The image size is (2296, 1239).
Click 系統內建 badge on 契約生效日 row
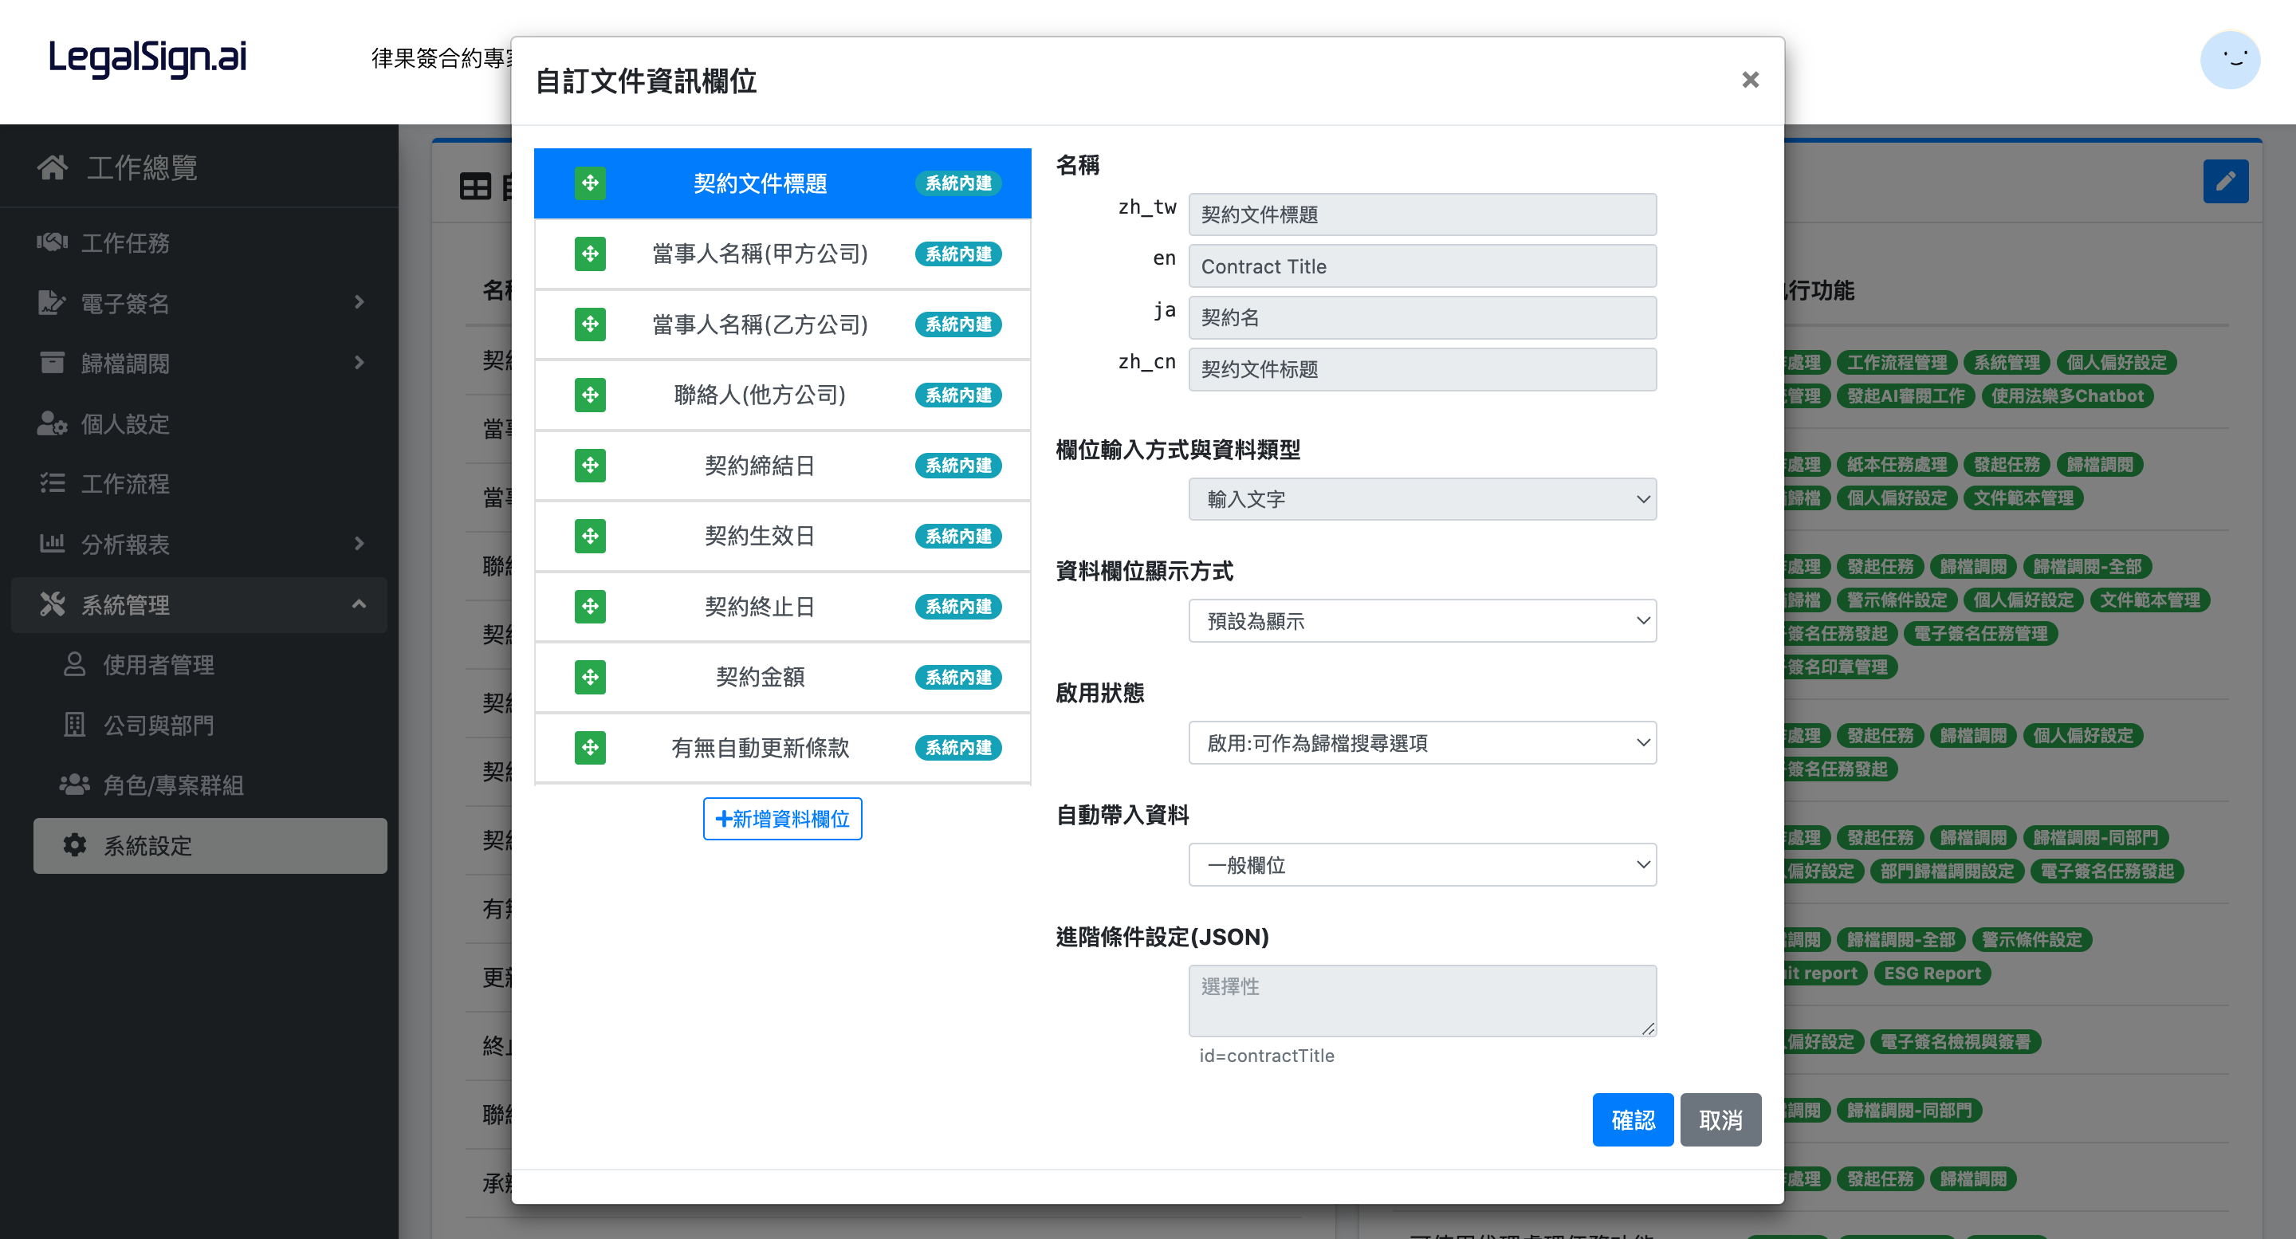pos(958,536)
